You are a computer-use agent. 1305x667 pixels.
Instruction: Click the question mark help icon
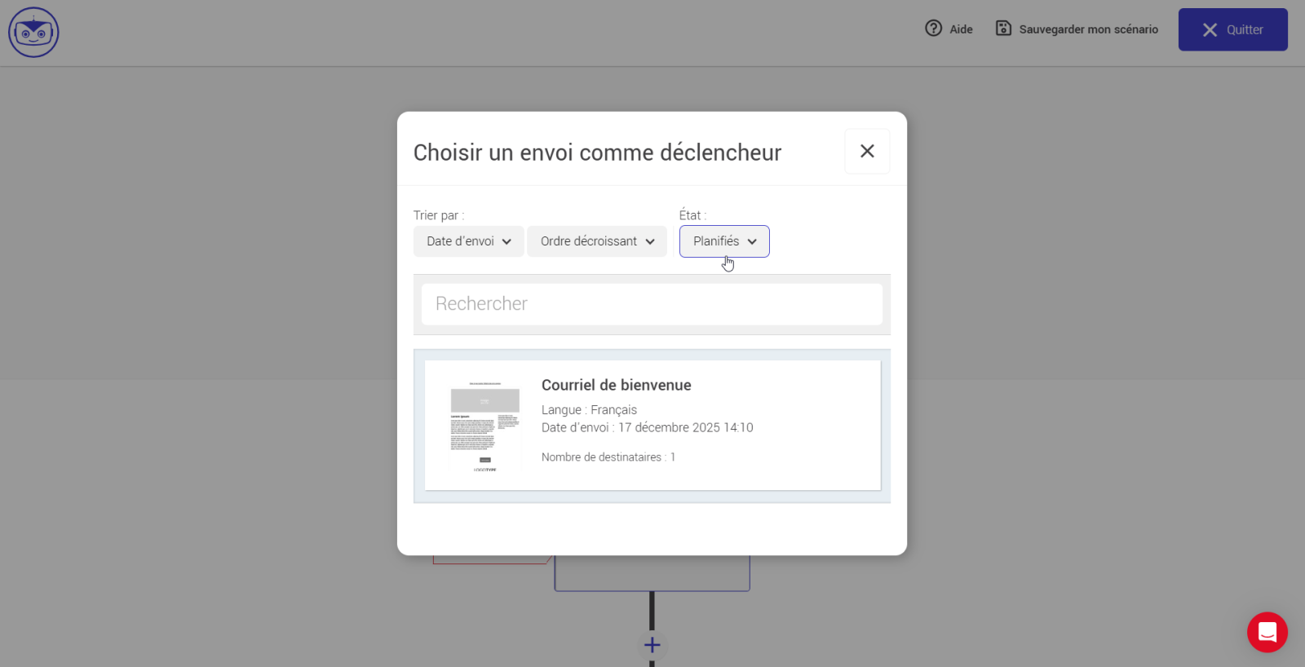point(933,29)
